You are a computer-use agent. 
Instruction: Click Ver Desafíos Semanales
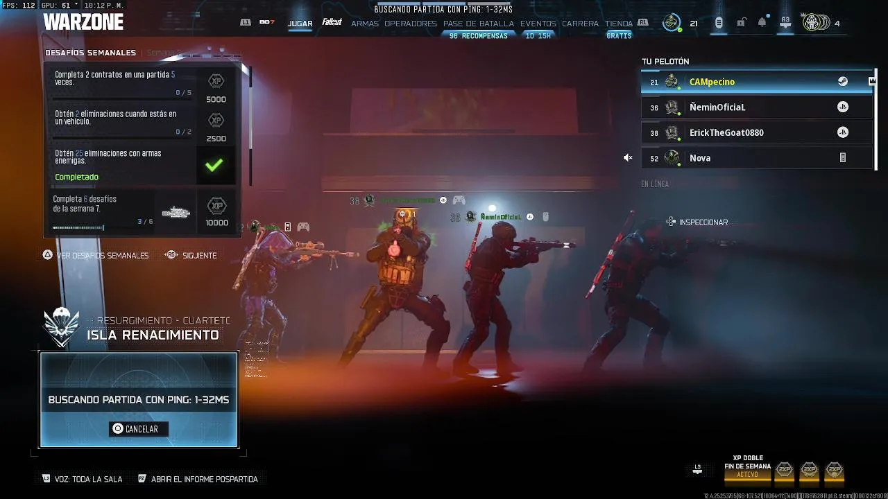pyautogui.click(x=96, y=255)
